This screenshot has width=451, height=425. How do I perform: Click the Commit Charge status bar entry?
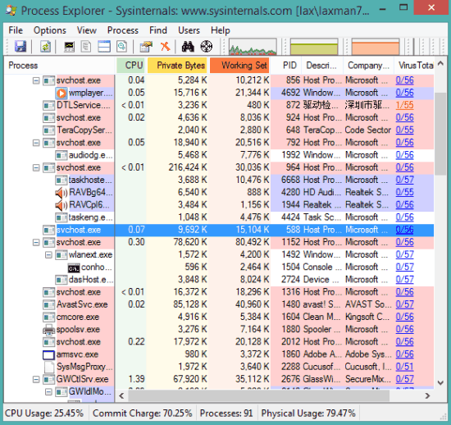coord(142,414)
